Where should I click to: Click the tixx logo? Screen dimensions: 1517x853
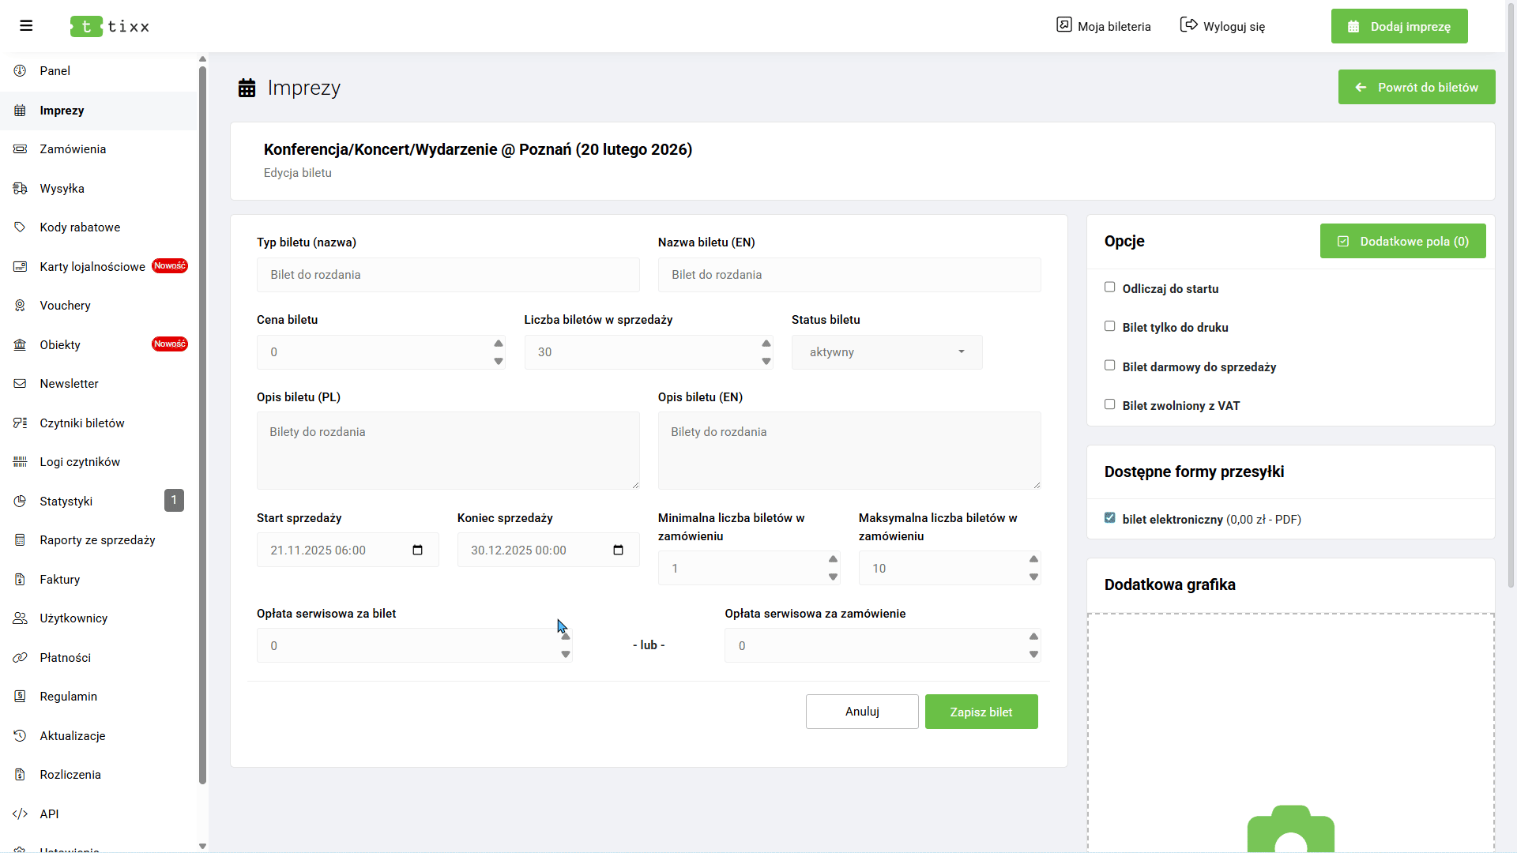tap(110, 26)
